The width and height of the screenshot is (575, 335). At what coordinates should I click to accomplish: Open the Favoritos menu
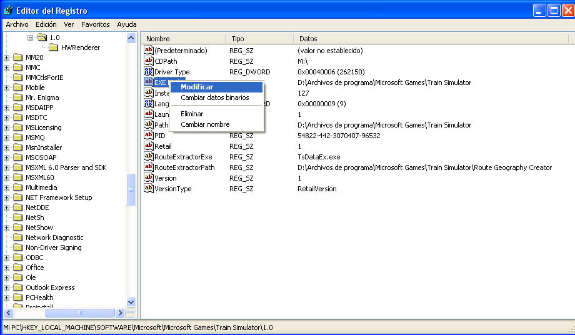pyautogui.click(x=95, y=24)
